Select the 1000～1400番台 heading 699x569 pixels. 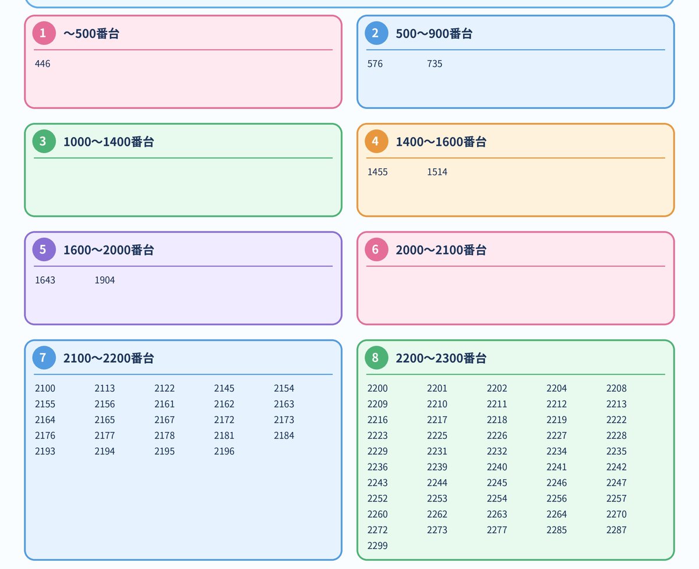click(108, 141)
